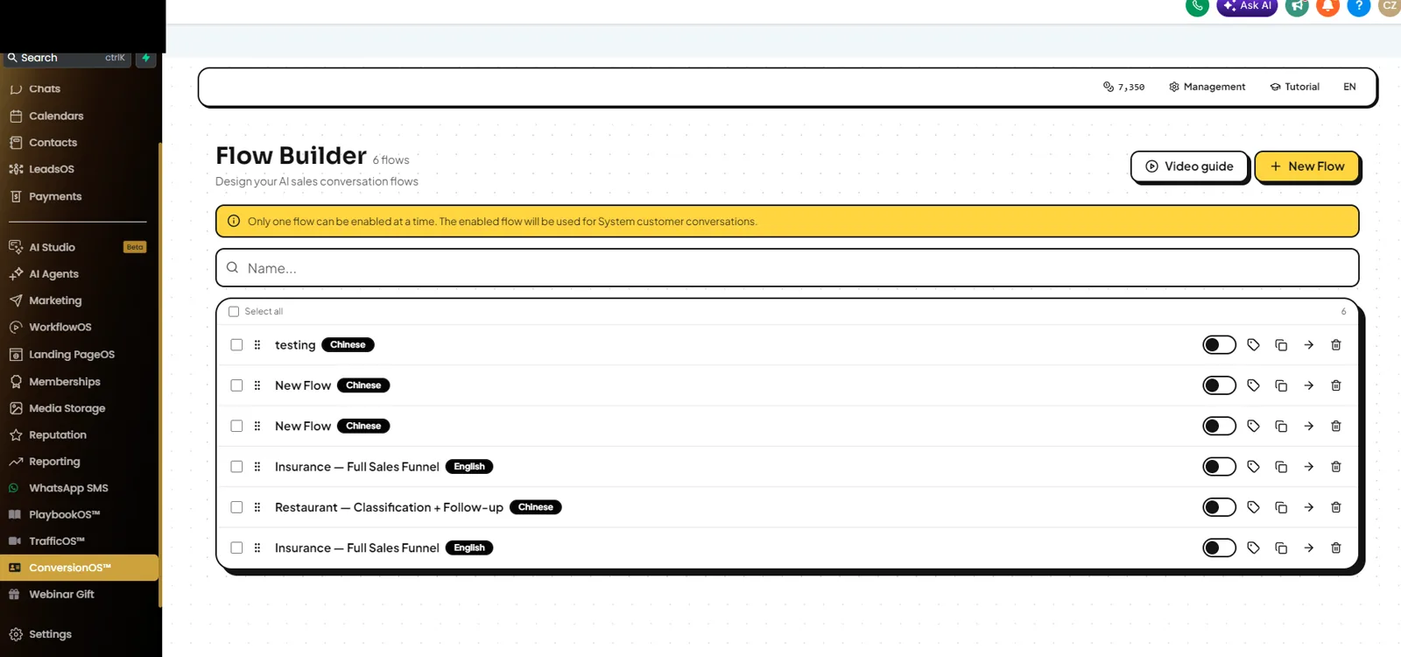The image size is (1401, 657).
Task: Open the Tutorial link
Action: pos(1295,87)
